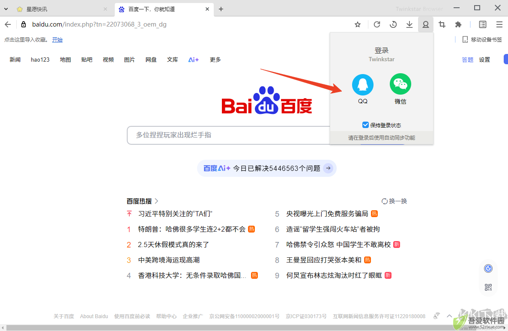The height and width of the screenshot is (331, 508).
Task: Click the blue circular assistant icon
Action: pyautogui.click(x=488, y=268)
